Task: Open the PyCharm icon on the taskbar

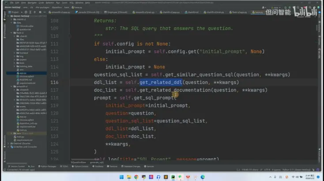Action: coord(173,177)
